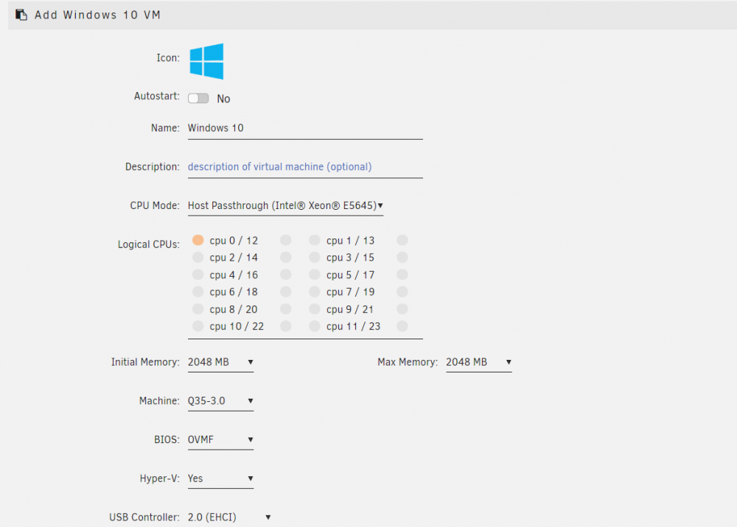Check the cpu 5 circle before 'cpu 5 / 17'
Viewport: 737px width, 527px height.
315,275
